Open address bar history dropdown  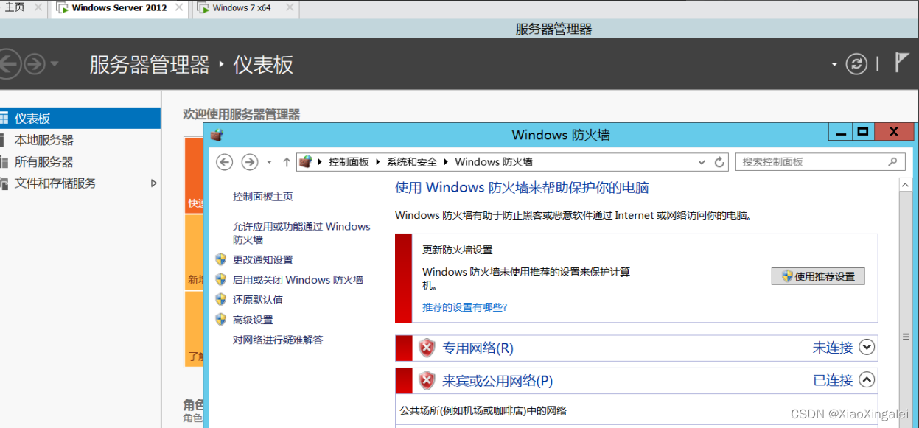click(x=701, y=162)
